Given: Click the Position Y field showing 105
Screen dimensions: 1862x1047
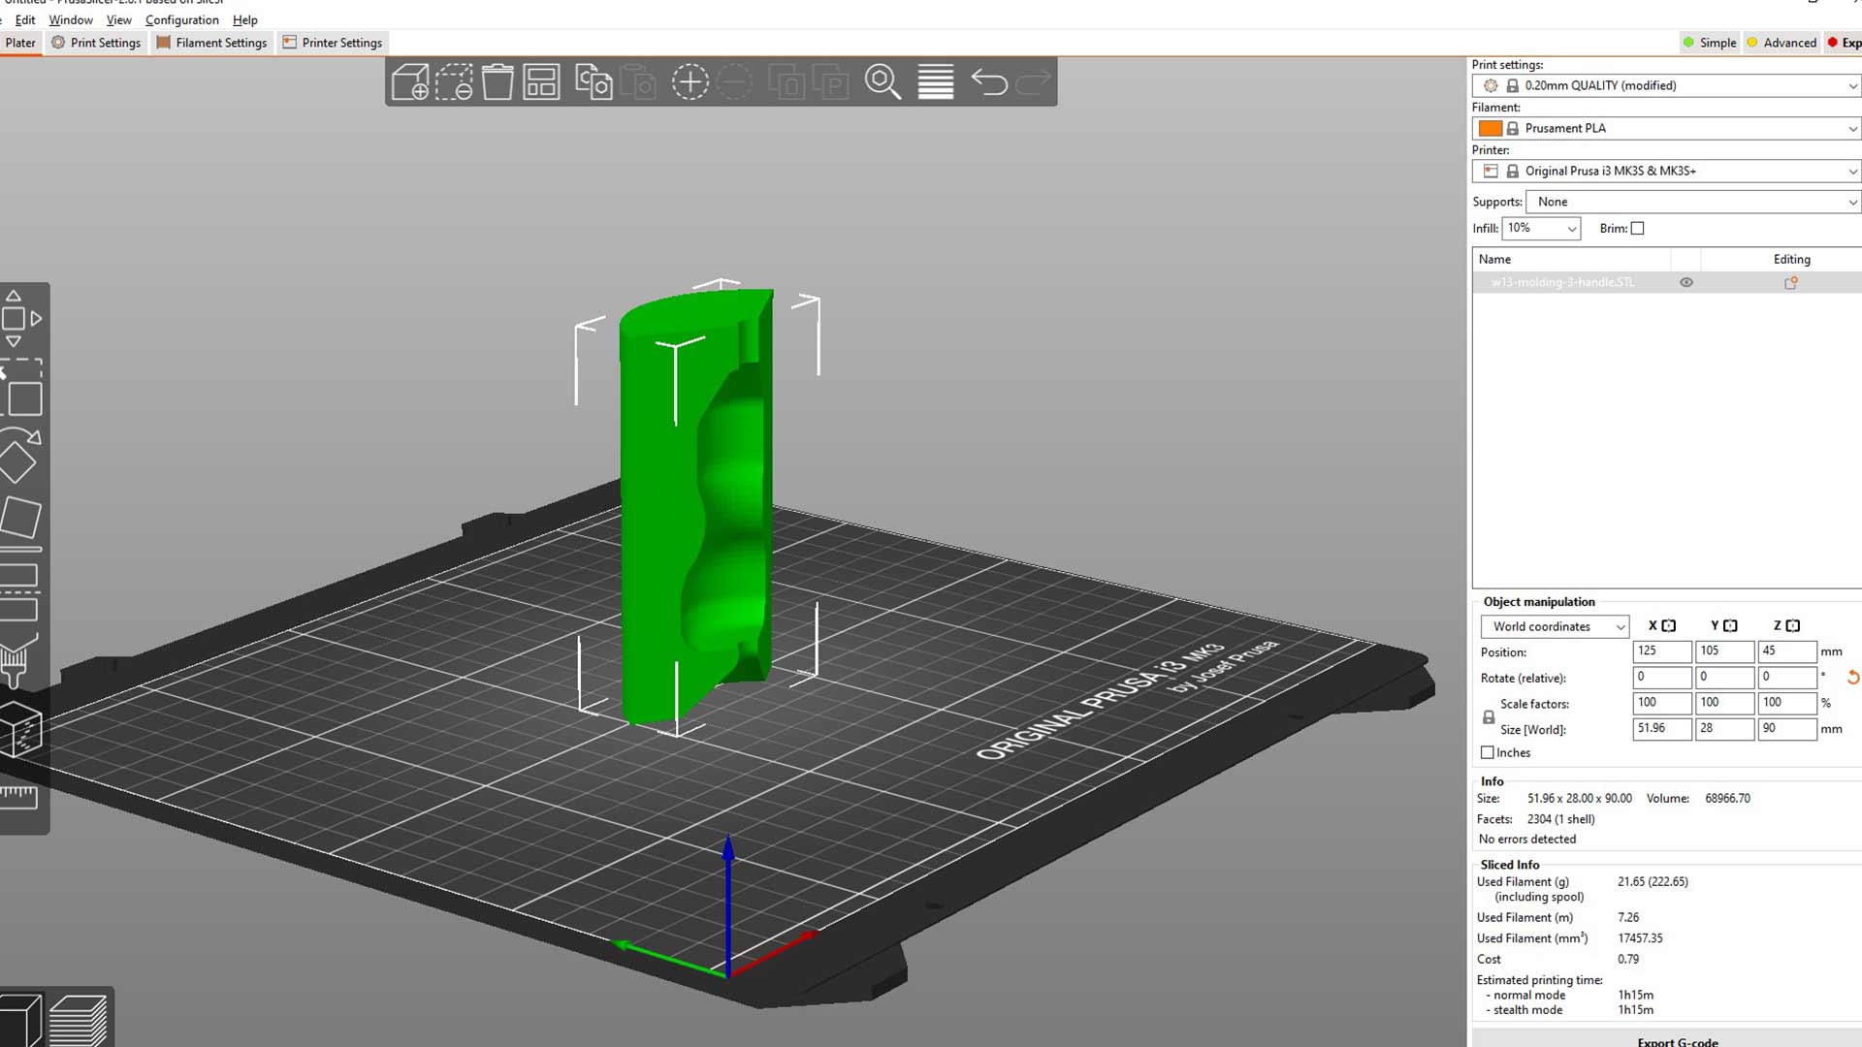Looking at the screenshot, I should coord(1725,651).
